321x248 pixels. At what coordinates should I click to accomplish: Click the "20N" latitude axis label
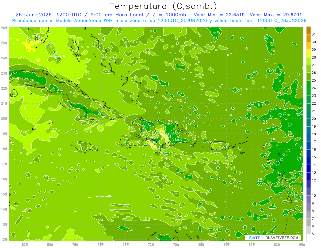4,119
